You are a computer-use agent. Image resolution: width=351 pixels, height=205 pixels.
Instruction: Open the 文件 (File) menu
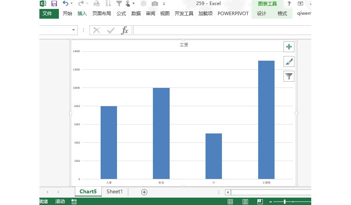click(49, 14)
